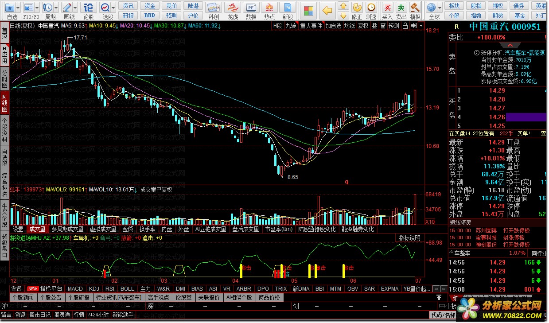The width and height of the screenshot is (549, 323).
Task: Click the 资讯 toolbar button
Action: (128, 6)
